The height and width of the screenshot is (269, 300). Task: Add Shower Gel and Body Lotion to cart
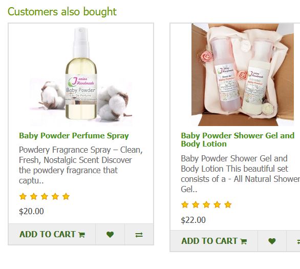click(214, 241)
